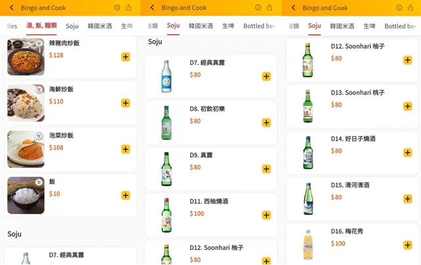Image resolution: width=421 pixels, height=265 pixels.
Task: Tap the plus icon for 海鮮炒飯
Action: coord(126,103)
